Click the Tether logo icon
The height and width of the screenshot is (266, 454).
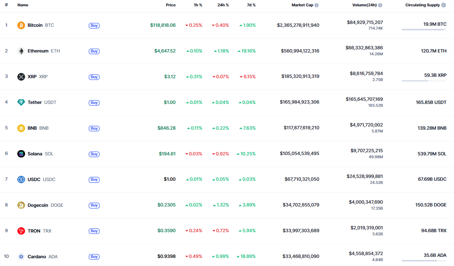[21, 103]
